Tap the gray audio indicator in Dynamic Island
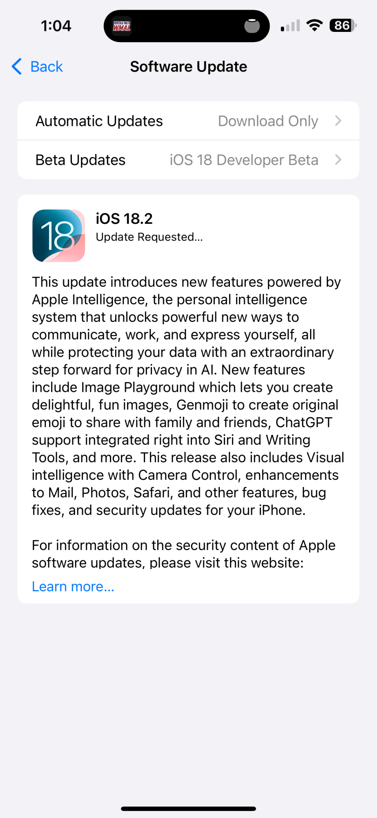The width and height of the screenshot is (377, 818). tap(252, 26)
